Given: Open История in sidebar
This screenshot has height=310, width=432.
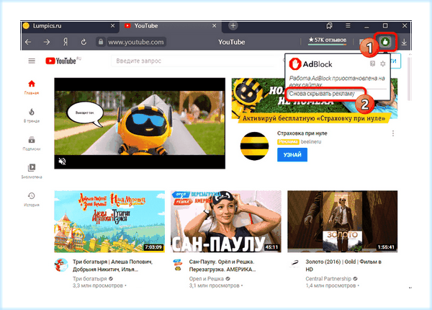Looking at the screenshot, I should pyautogui.click(x=32, y=199).
